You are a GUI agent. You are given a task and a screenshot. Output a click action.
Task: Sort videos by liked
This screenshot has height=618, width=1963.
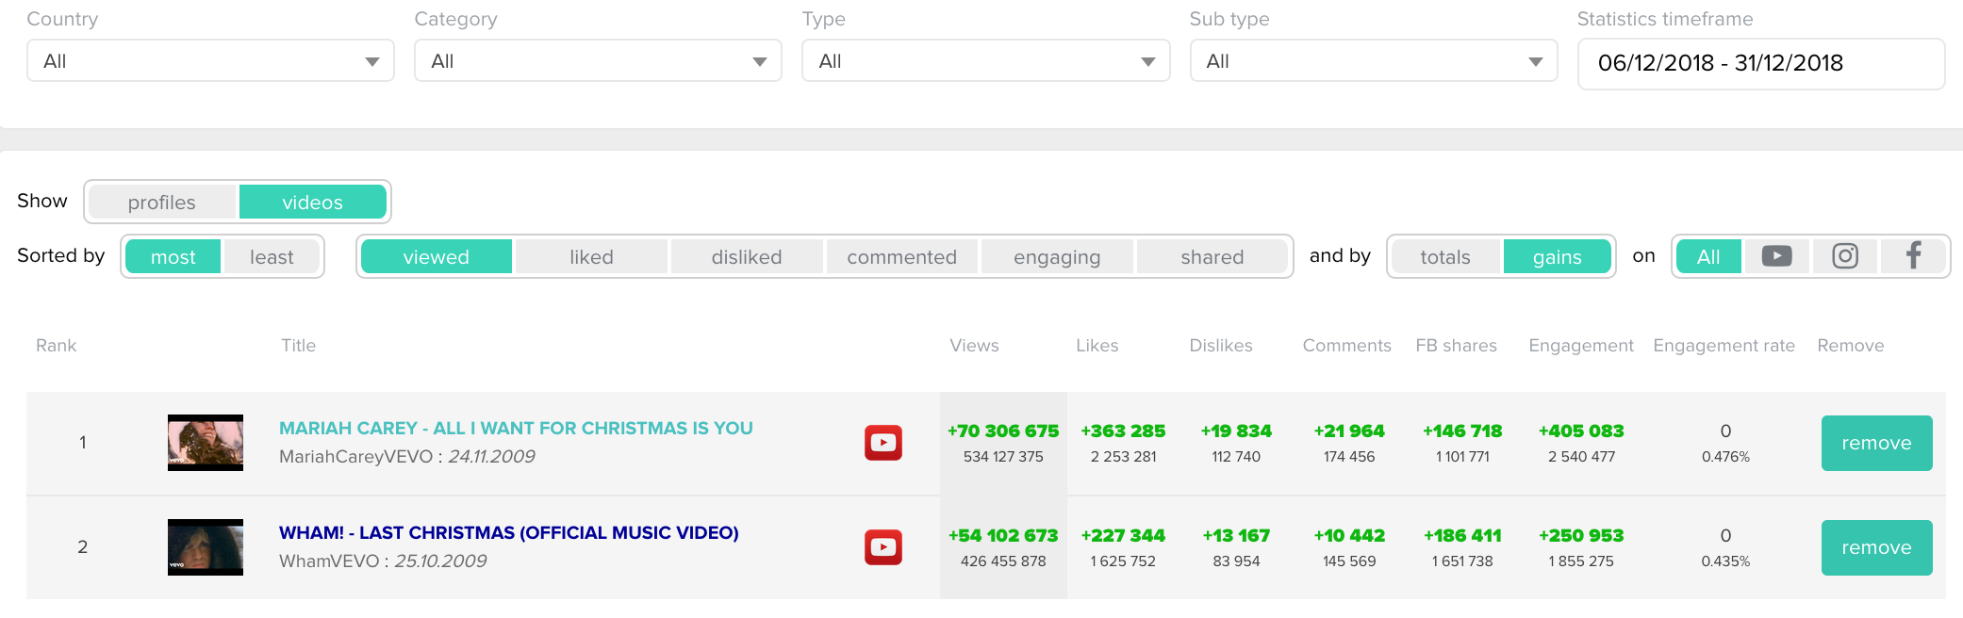point(591,256)
